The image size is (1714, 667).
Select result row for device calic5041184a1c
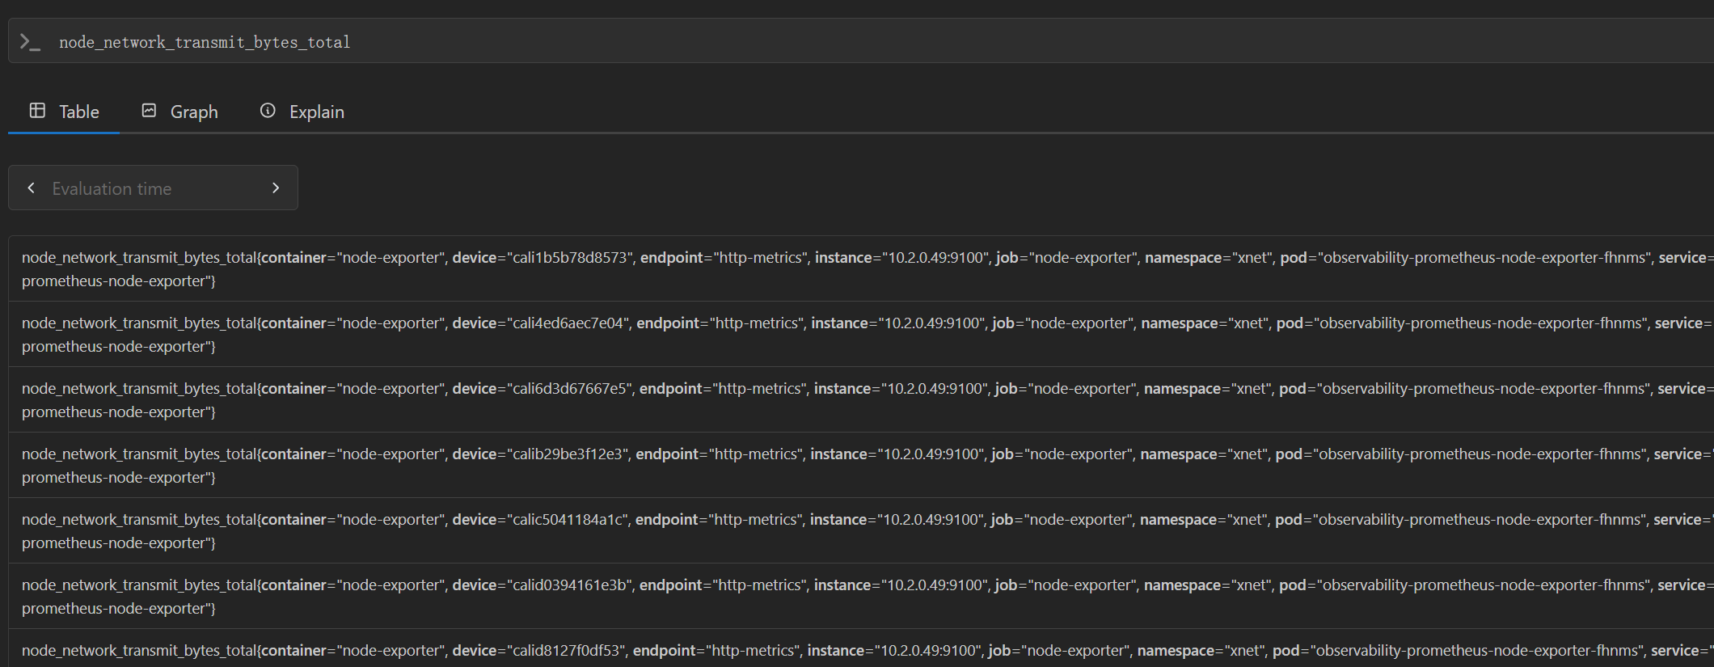(x=861, y=531)
